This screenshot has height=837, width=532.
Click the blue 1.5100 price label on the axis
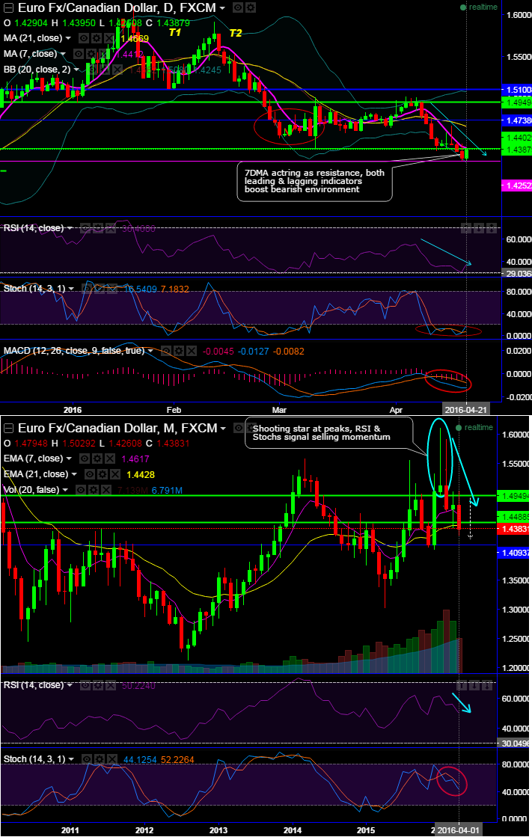pyautogui.click(x=517, y=90)
